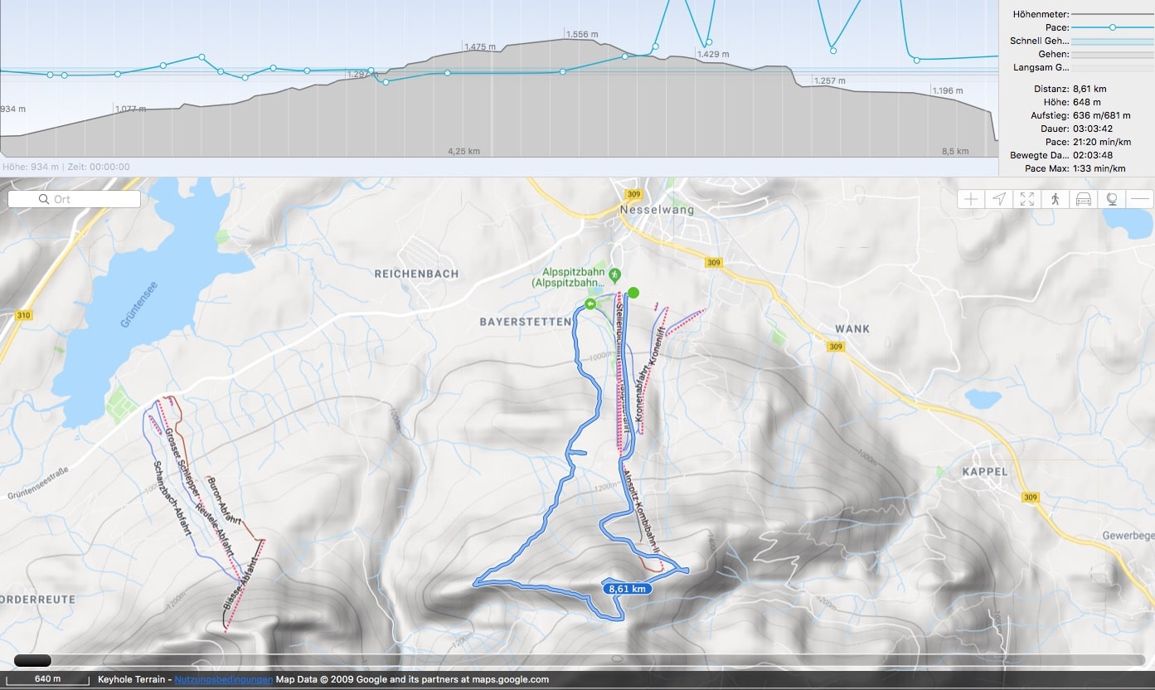Image resolution: width=1155 pixels, height=690 pixels.
Task: Click the WANK map label
Action: 853,329
